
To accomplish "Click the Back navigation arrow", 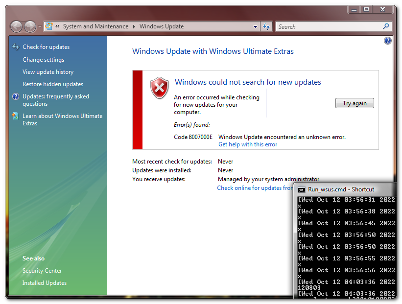I will [x=17, y=26].
